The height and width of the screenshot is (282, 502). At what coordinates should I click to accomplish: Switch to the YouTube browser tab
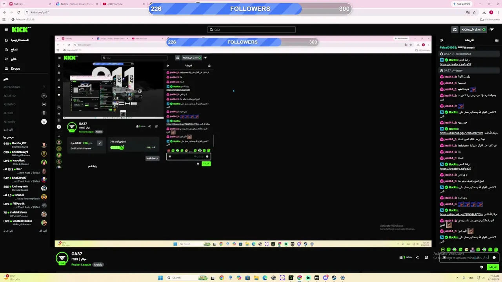coord(124,4)
